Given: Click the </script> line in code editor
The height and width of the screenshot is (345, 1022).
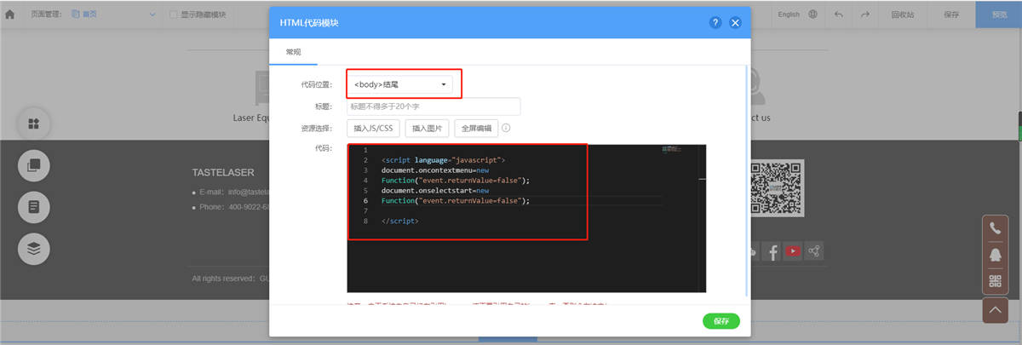Looking at the screenshot, I should (x=400, y=221).
